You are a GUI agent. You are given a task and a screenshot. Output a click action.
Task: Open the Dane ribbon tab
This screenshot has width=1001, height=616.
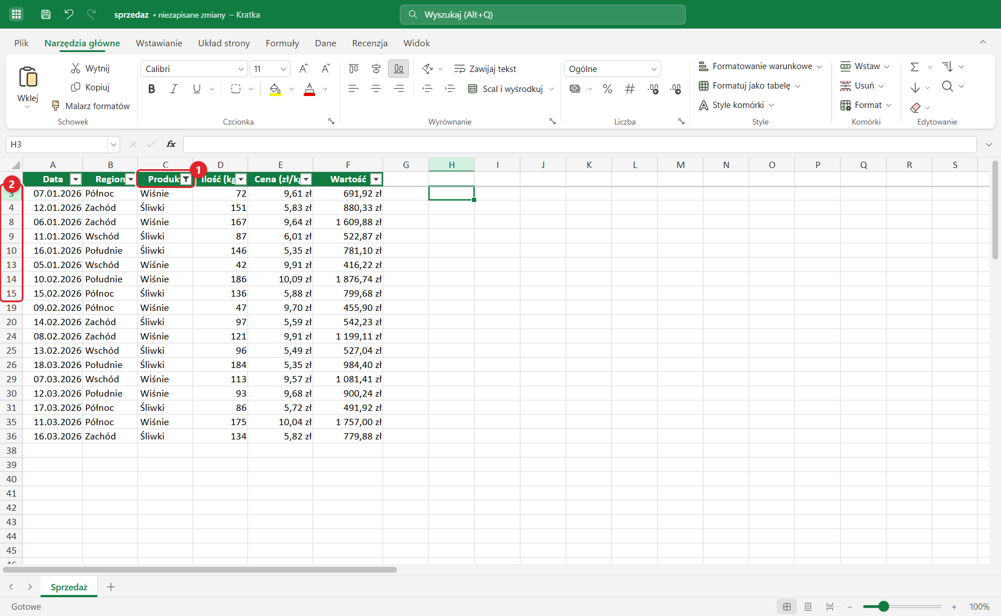325,43
